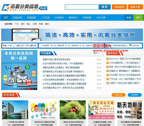Select 佛山 in region navigation
The width and height of the screenshot is (144, 126).
(29, 24)
